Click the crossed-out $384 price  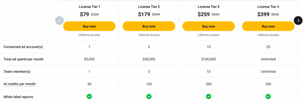pos(156,15)
